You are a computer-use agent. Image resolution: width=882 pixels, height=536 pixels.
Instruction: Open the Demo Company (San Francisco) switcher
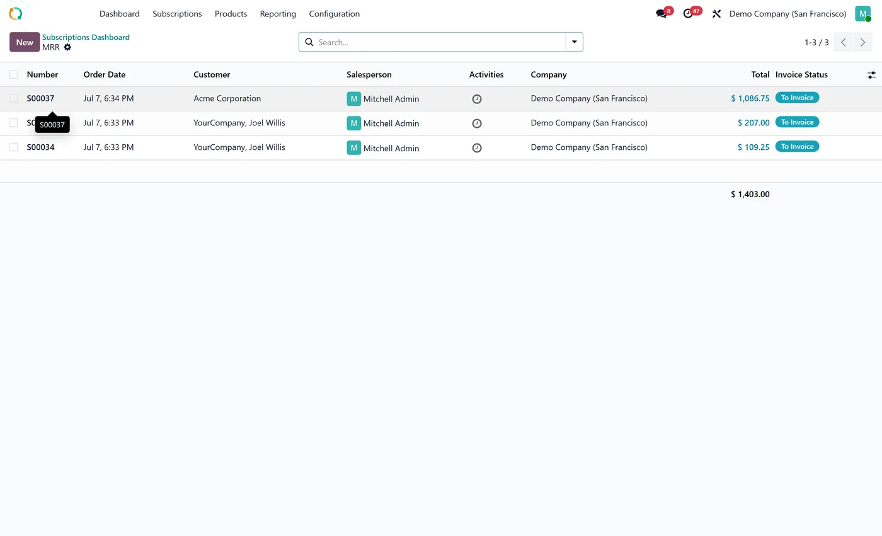(787, 14)
